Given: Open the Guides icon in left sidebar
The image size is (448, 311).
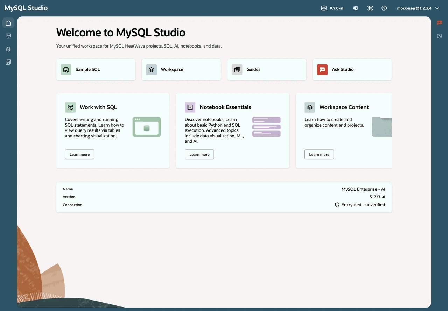Looking at the screenshot, I should click(8, 62).
